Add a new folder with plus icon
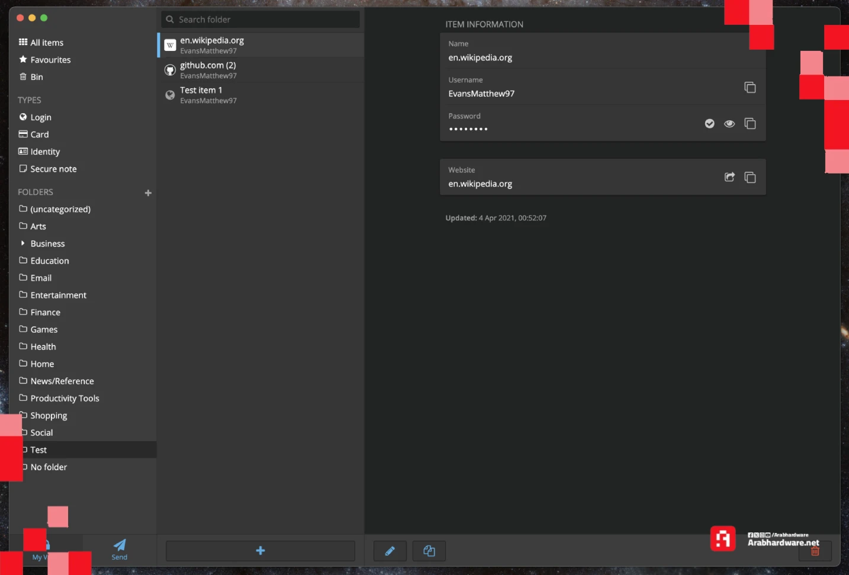 [x=148, y=192]
